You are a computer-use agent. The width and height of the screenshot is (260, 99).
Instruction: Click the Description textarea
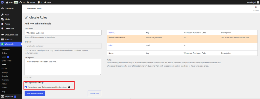(x=63, y=67)
